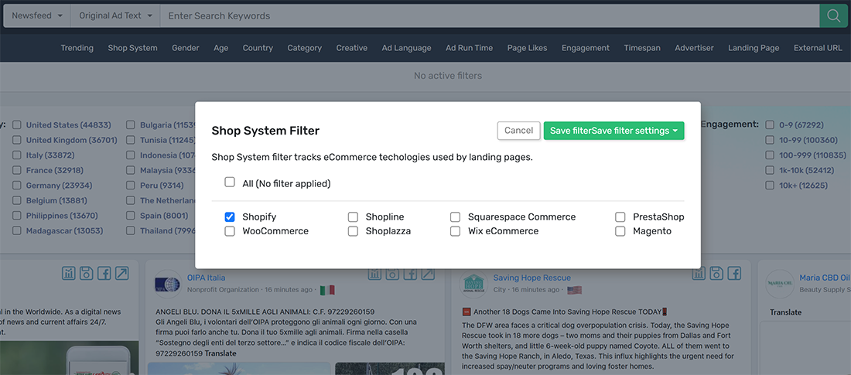Click the magnifier search button
Image resolution: width=851 pixels, height=375 pixels.
coord(833,15)
